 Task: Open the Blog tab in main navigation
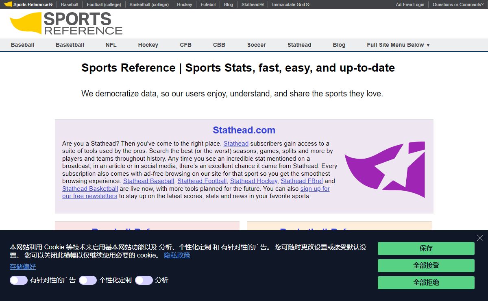(x=339, y=45)
